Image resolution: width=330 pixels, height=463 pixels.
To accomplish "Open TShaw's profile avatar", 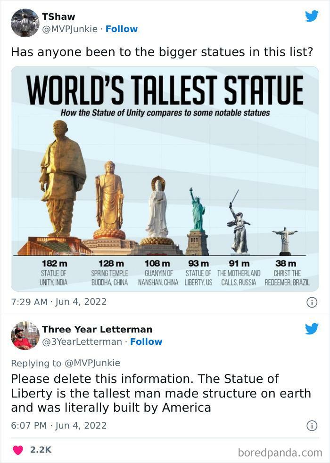I will (25, 23).
